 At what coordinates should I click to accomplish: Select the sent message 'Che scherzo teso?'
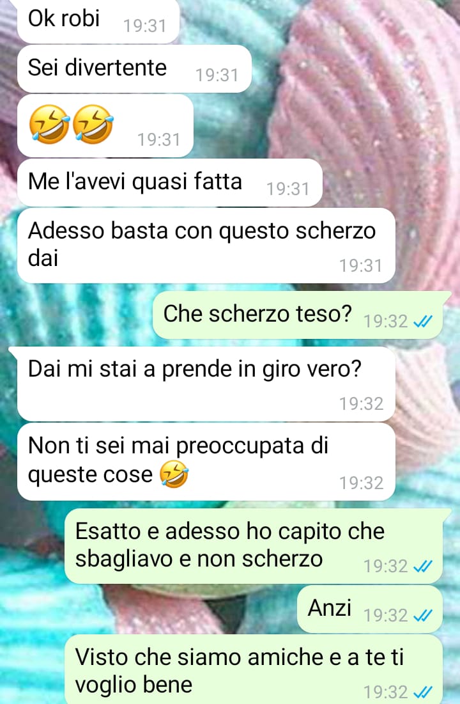pos(298,315)
